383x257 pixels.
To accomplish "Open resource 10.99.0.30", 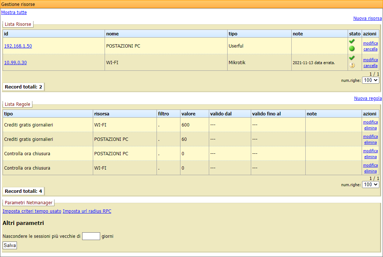I will click(15, 63).
